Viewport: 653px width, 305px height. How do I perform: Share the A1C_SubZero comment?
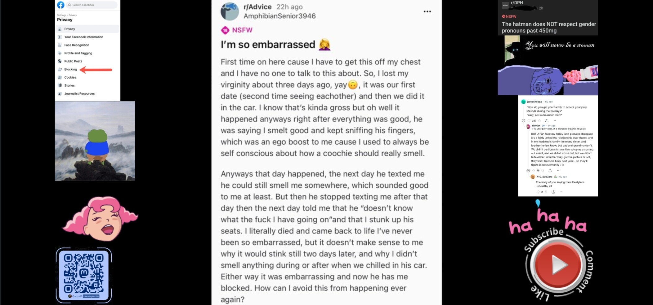pos(553,192)
